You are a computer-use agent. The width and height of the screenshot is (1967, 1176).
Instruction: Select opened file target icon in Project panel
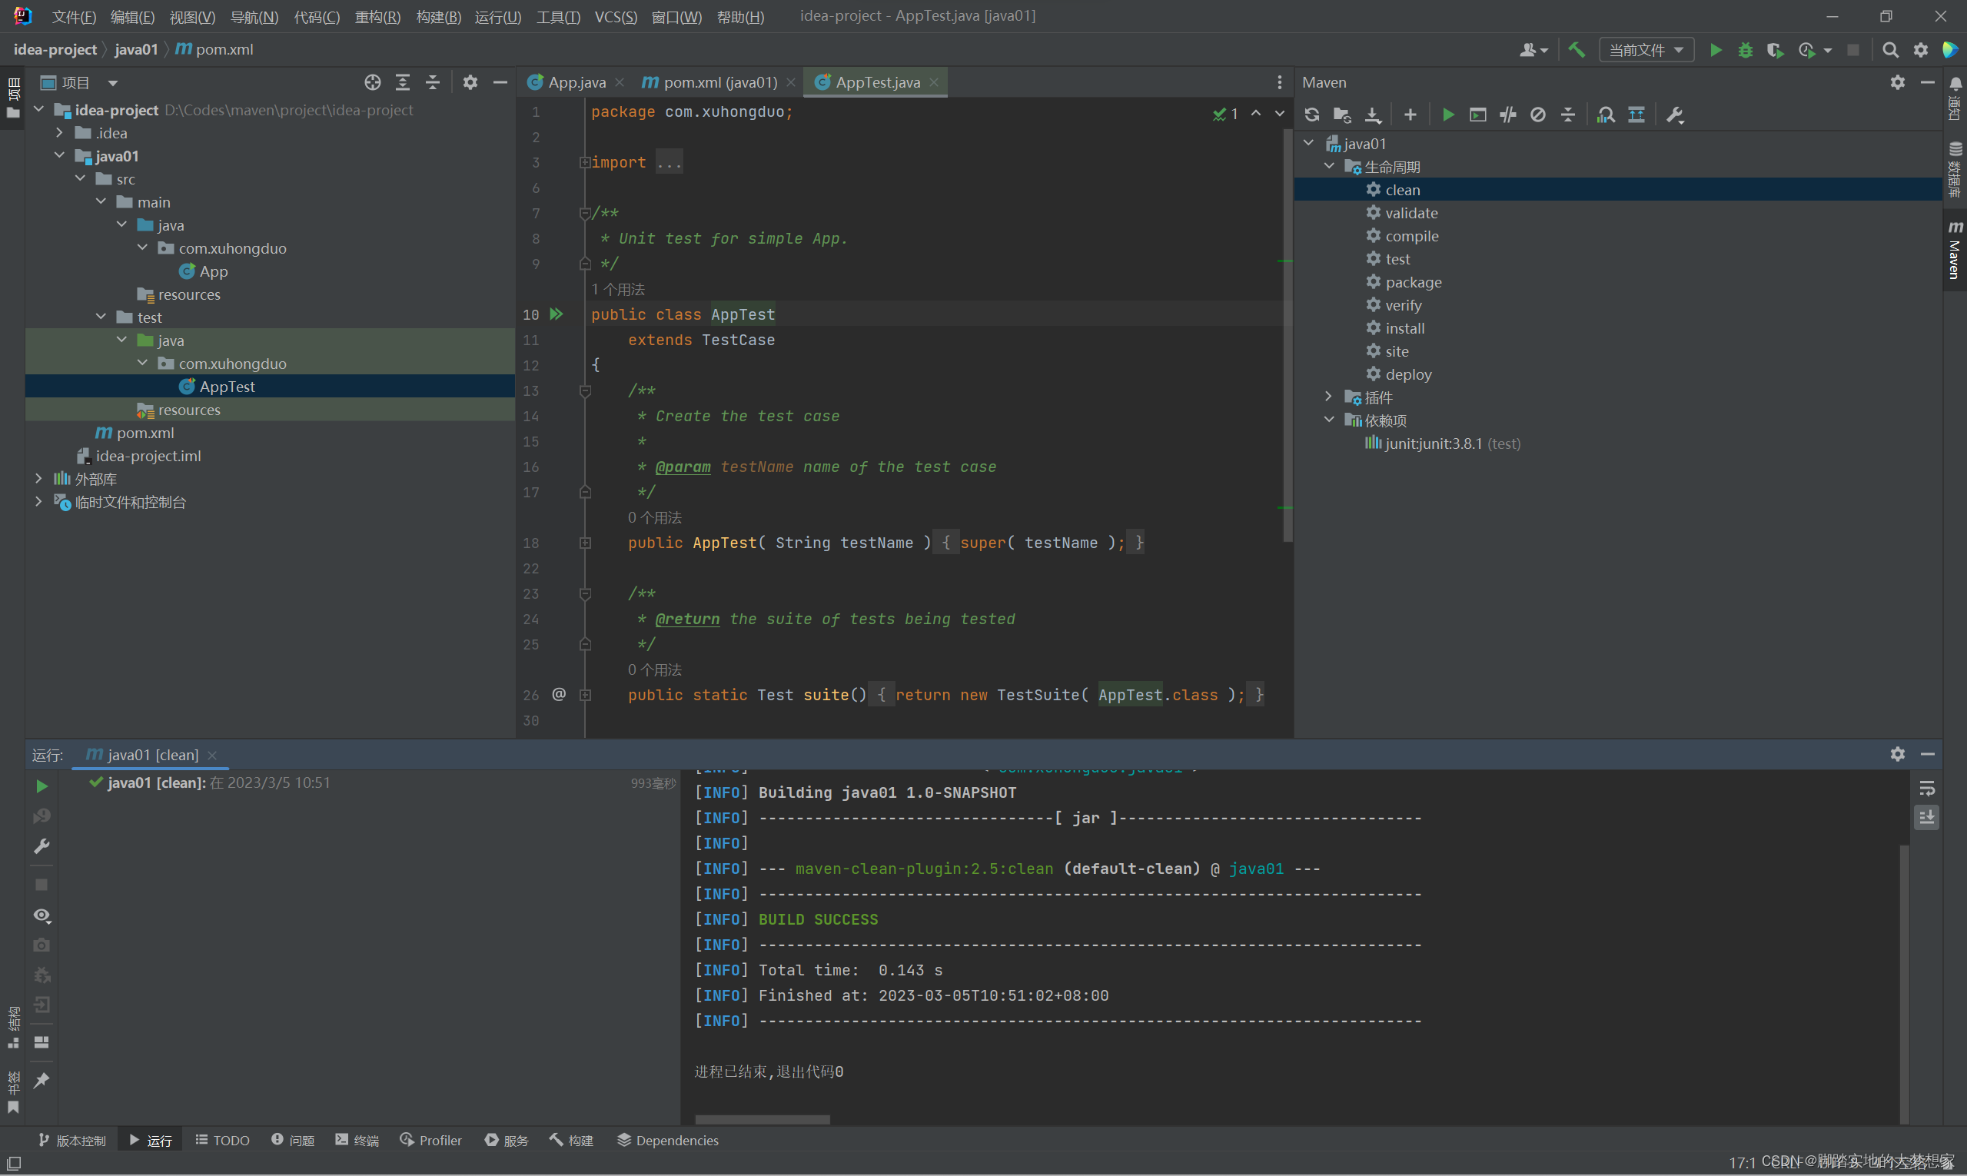click(373, 82)
